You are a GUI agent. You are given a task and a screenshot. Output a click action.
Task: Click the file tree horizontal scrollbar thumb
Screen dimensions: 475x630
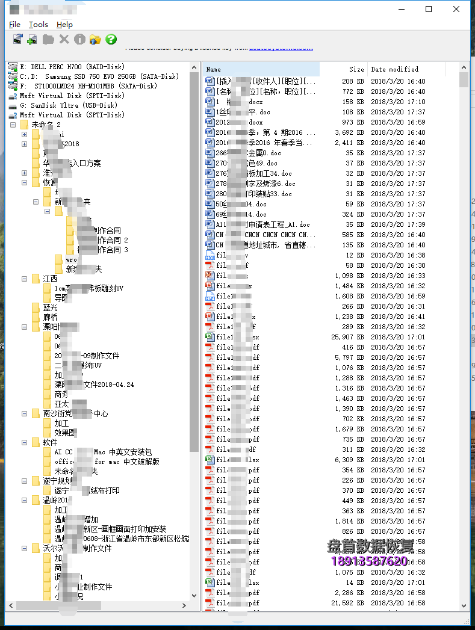pos(58,605)
